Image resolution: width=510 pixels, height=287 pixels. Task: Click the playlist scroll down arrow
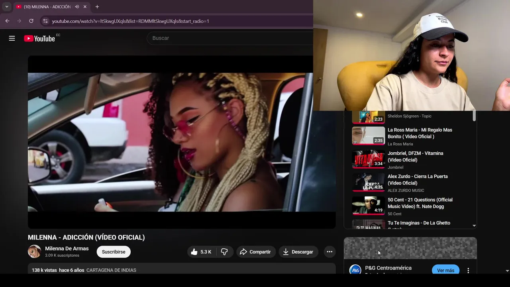[x=474, y=226]
